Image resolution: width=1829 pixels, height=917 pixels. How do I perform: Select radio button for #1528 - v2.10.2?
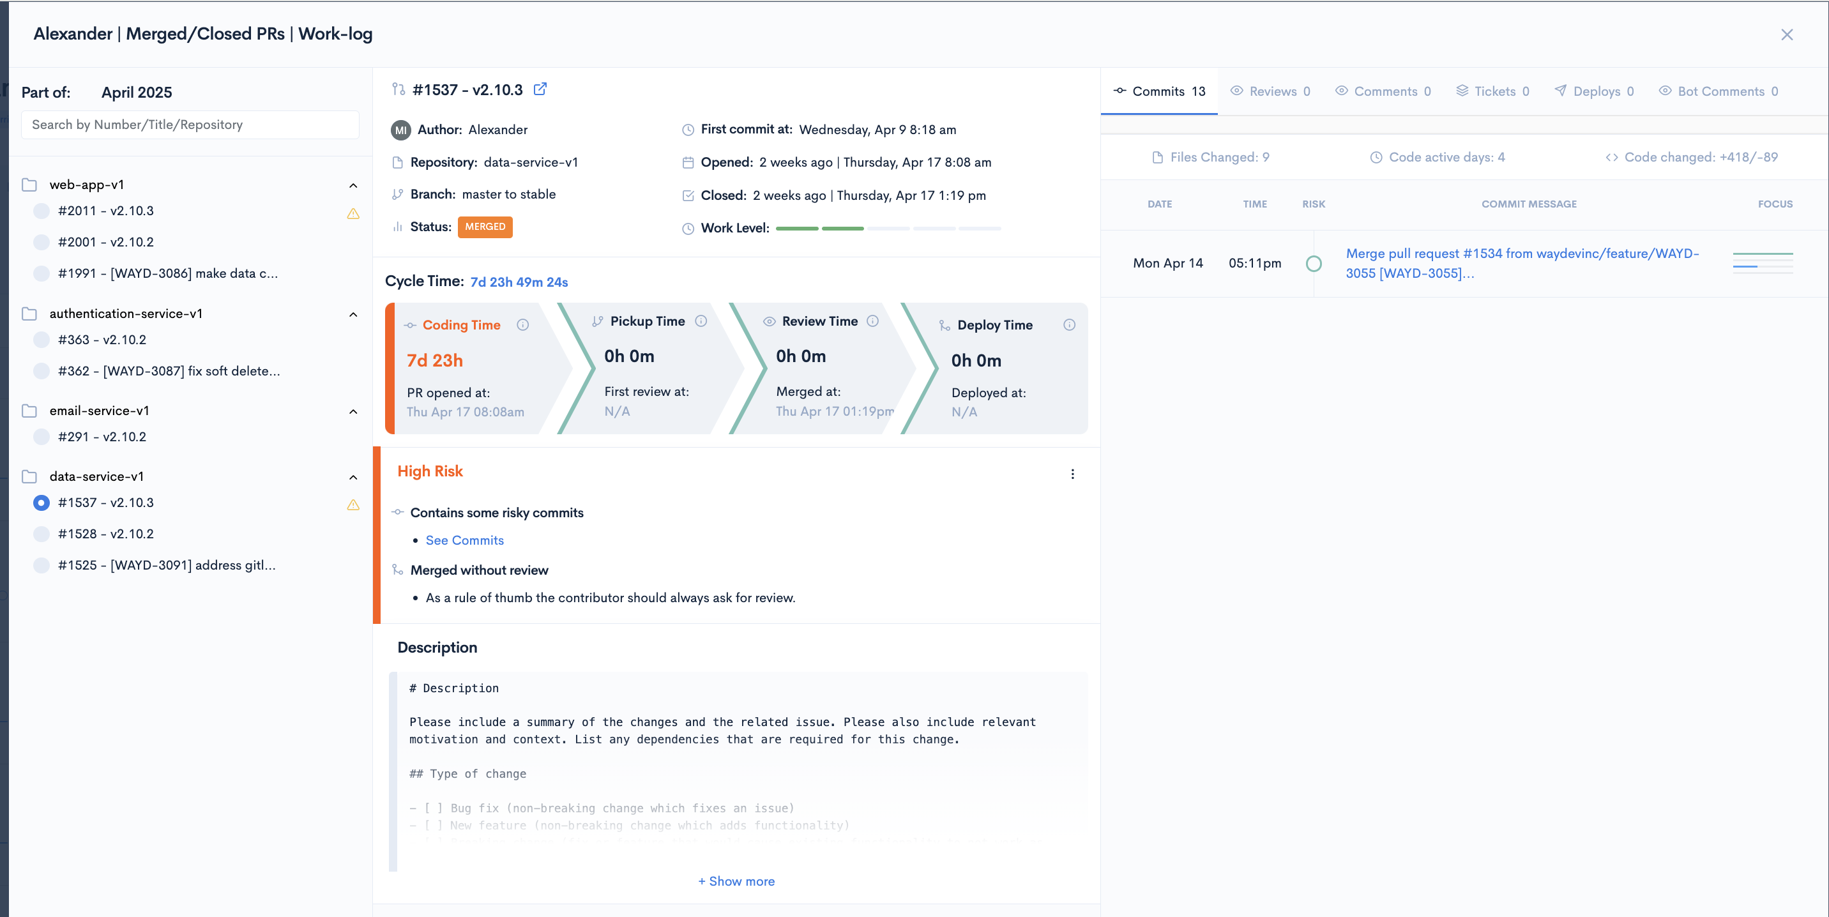(42, 534)
